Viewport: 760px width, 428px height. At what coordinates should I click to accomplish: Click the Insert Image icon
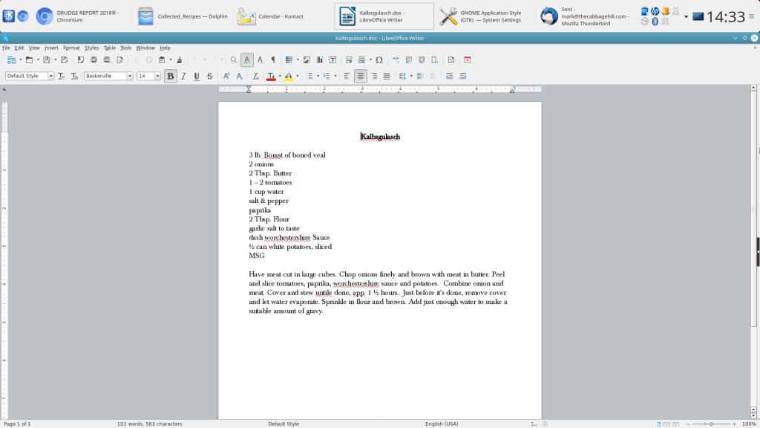(x=307, y=59)
